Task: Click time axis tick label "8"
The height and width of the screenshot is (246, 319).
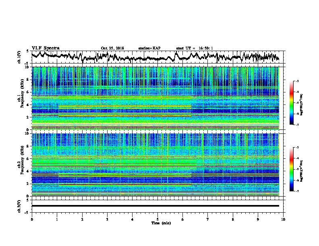Action: point(233,219)
